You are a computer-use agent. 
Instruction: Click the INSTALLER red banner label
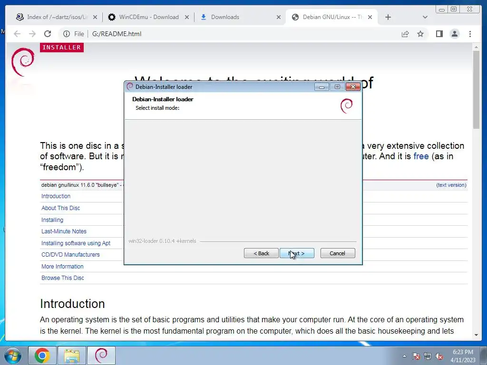pyautogui.click(x=62, y=47)
